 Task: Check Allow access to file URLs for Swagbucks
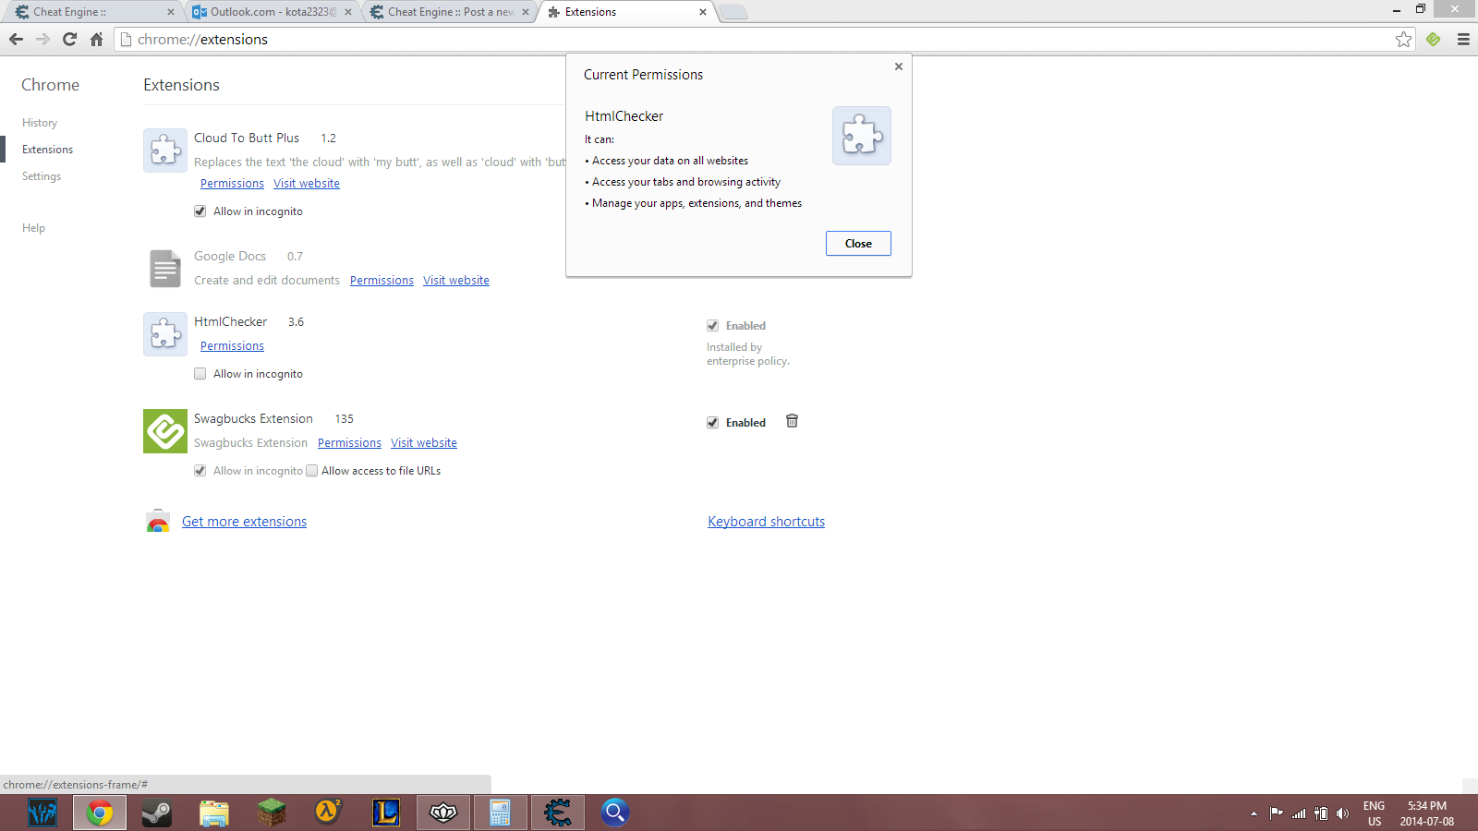[x=312, y=470]
